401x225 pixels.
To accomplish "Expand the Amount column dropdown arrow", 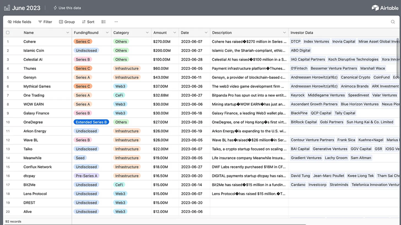I will [x=175, y=33].
